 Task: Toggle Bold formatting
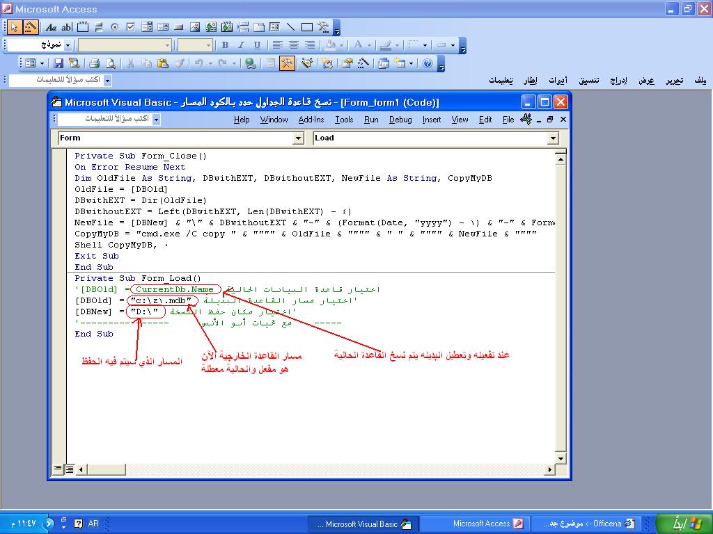[x=225, y=45]
